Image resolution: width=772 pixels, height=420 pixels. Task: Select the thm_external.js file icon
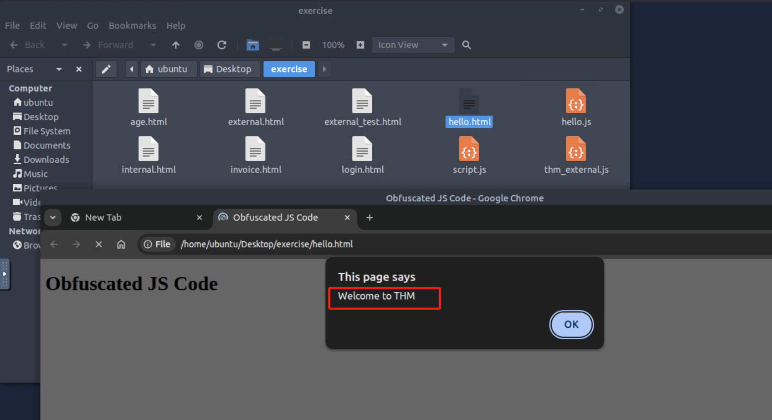[576, 149]
